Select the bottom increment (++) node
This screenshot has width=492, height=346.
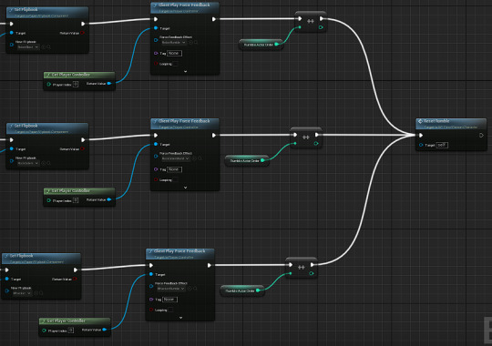click(x=302, y=268)
